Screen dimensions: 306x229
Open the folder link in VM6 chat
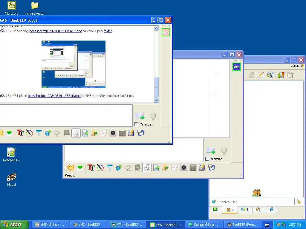(x=108, y=31)
